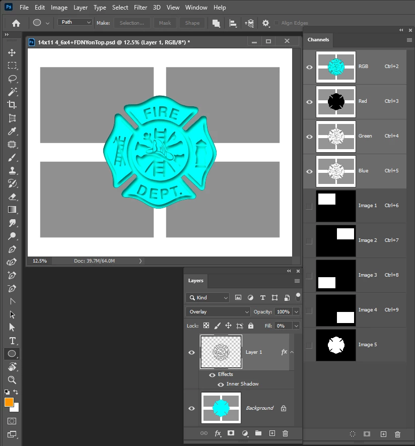Viewport: 415px width, 446px height.
Task: Select the Gradient tool
Action: coord(12,210)
